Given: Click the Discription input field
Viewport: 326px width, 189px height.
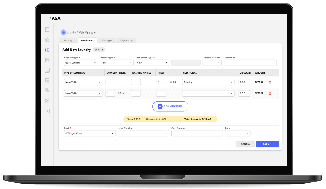Looking at the screenshot, I should (x=250, y=63).
